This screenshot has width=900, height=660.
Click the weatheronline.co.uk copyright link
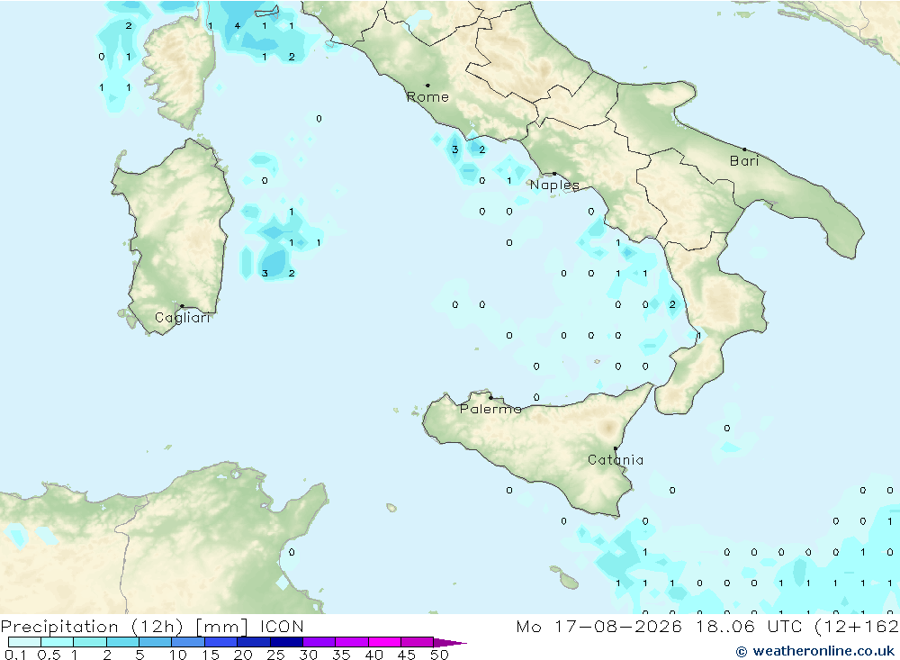[x=815, y=651]
